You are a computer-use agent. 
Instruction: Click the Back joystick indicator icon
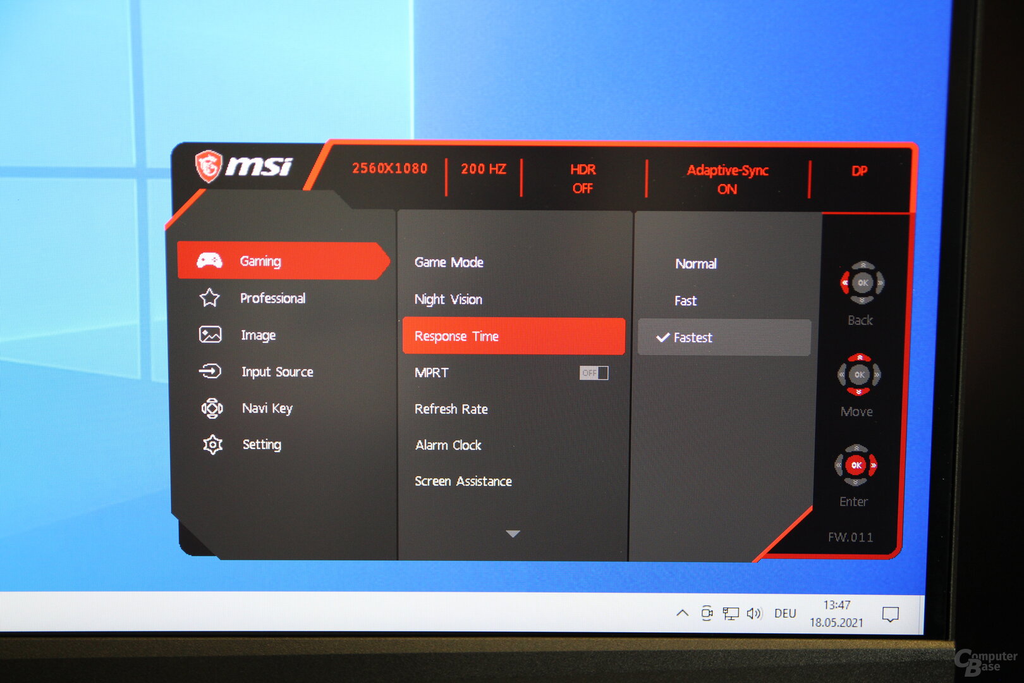(862, 283)
